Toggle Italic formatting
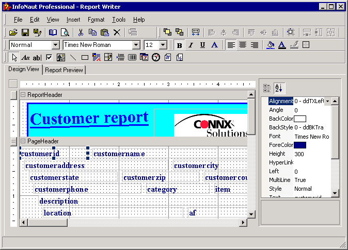Viewport: 348px width, 250px height. [191, 45]
